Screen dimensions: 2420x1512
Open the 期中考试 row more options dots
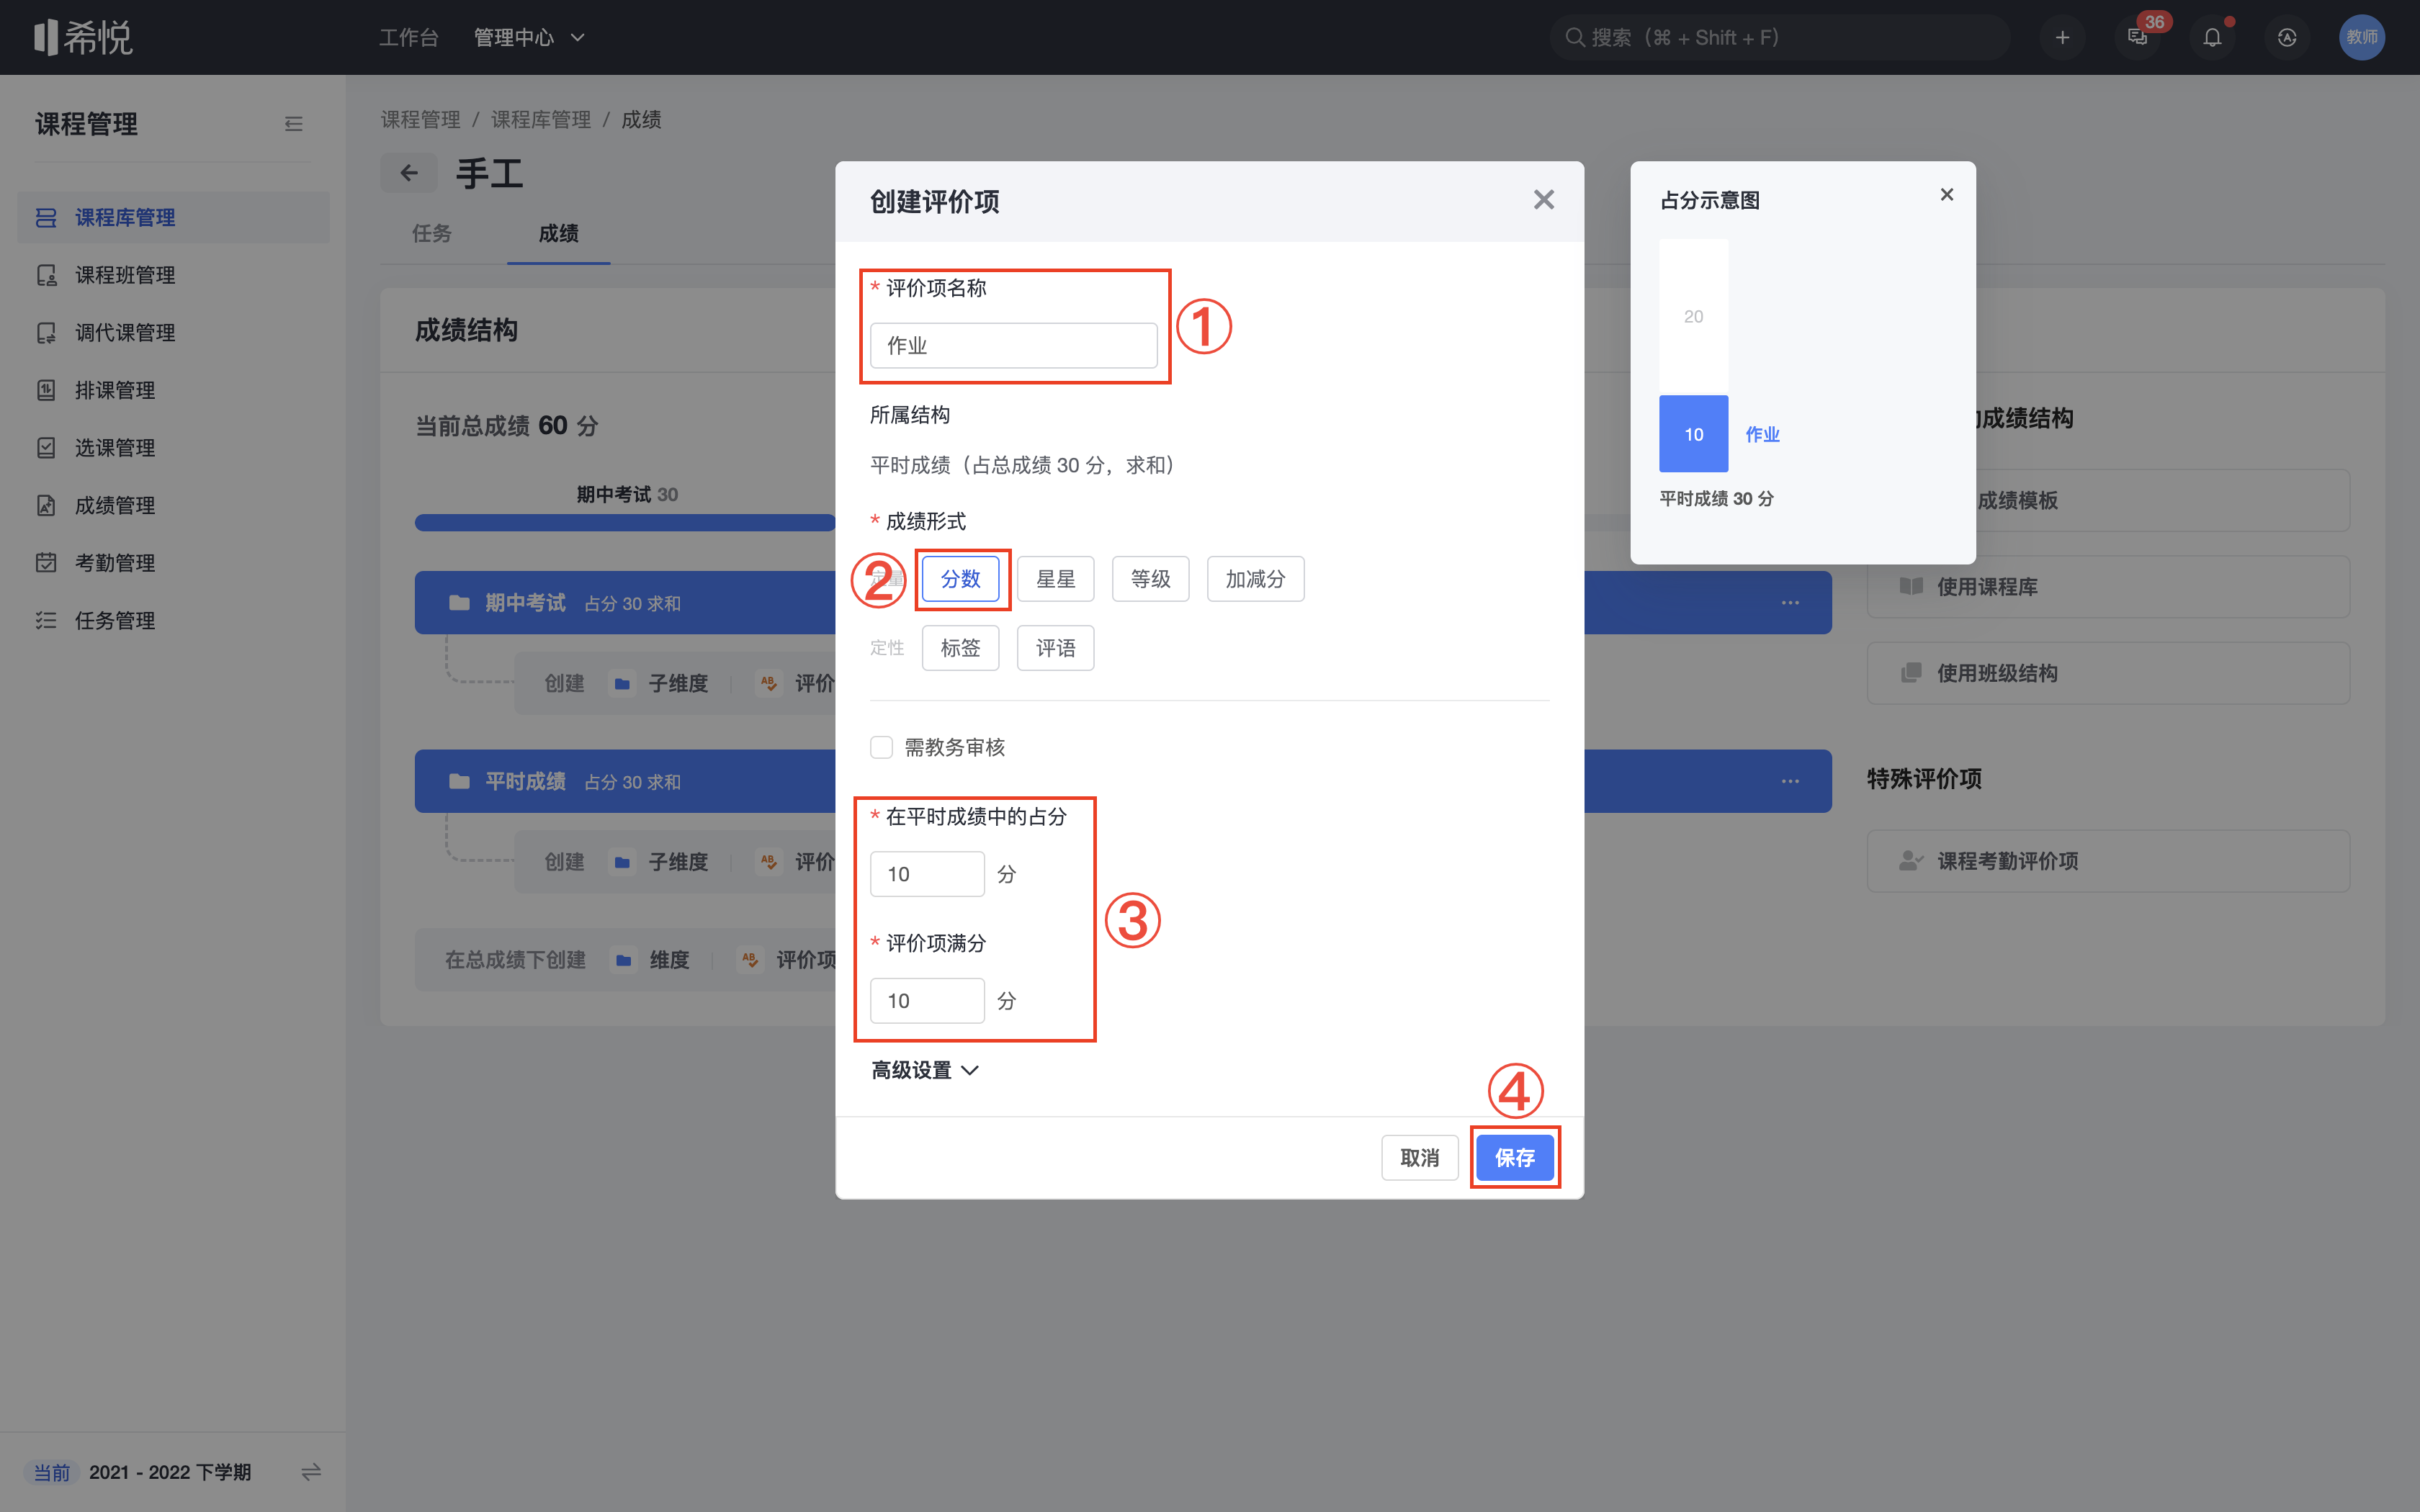coord(1790,603)
